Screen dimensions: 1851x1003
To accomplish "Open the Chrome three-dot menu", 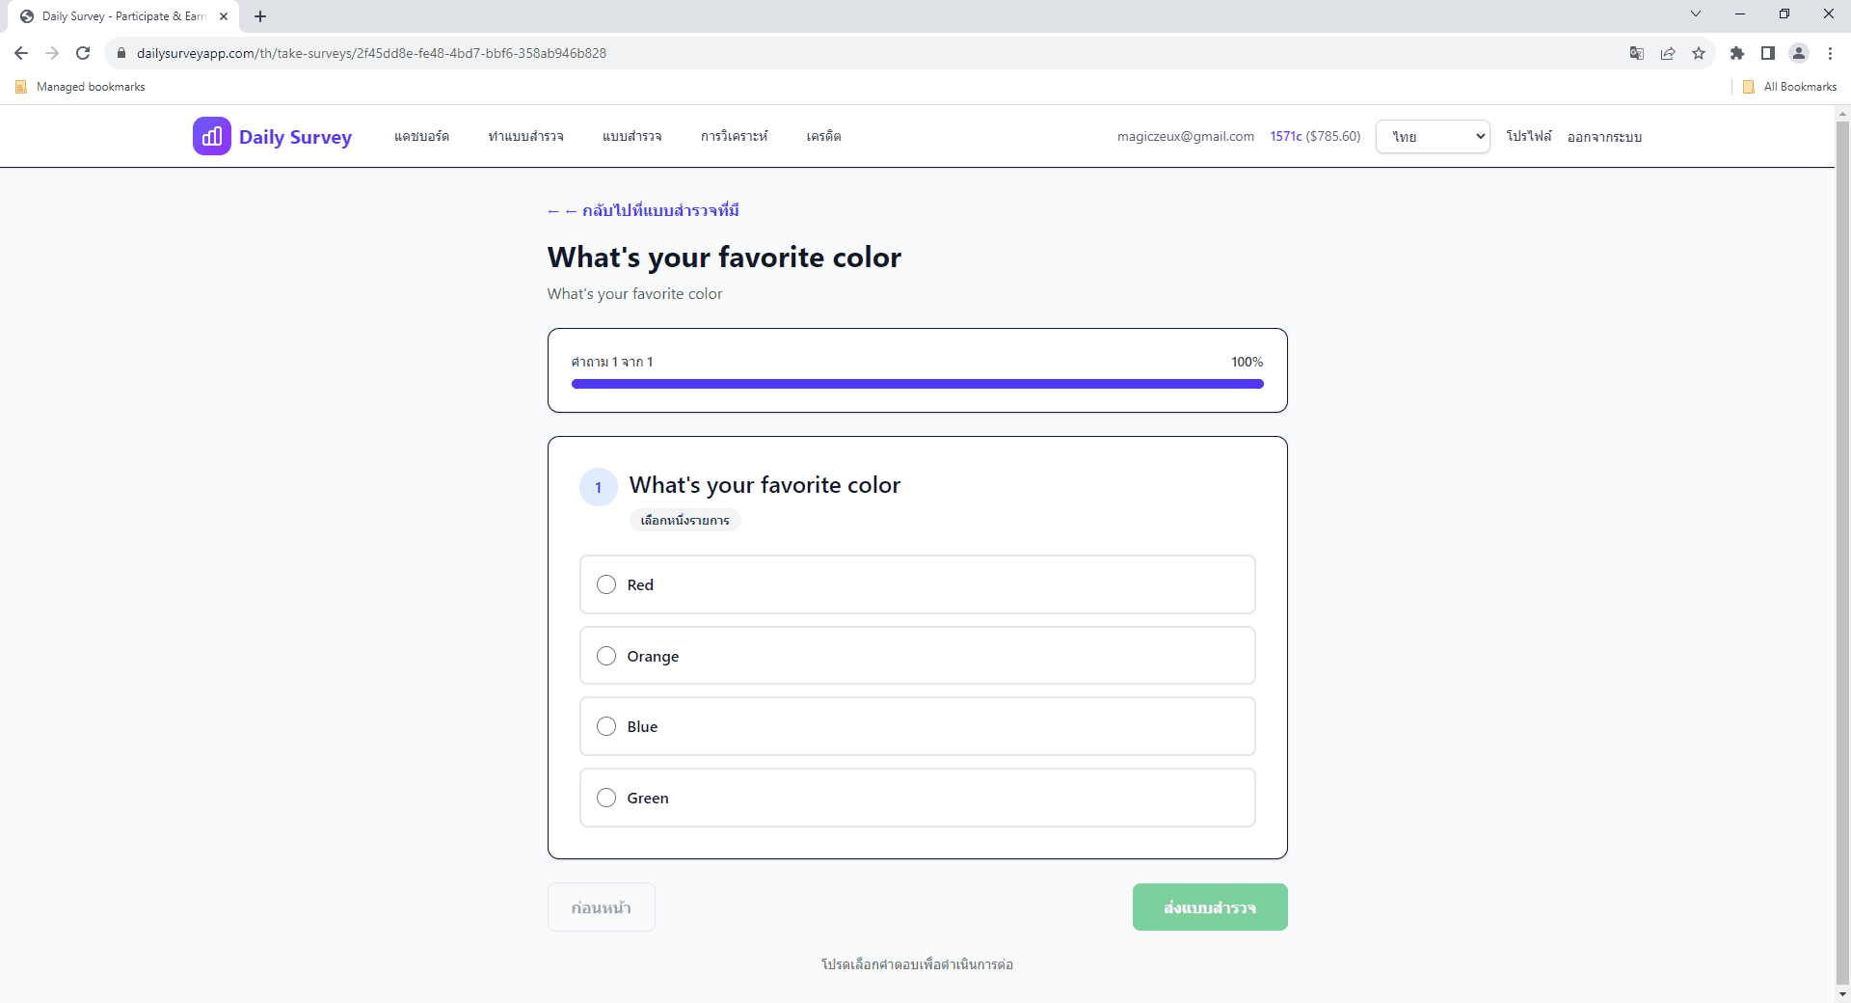I will pyautogui.click(x=1830, y=53).
